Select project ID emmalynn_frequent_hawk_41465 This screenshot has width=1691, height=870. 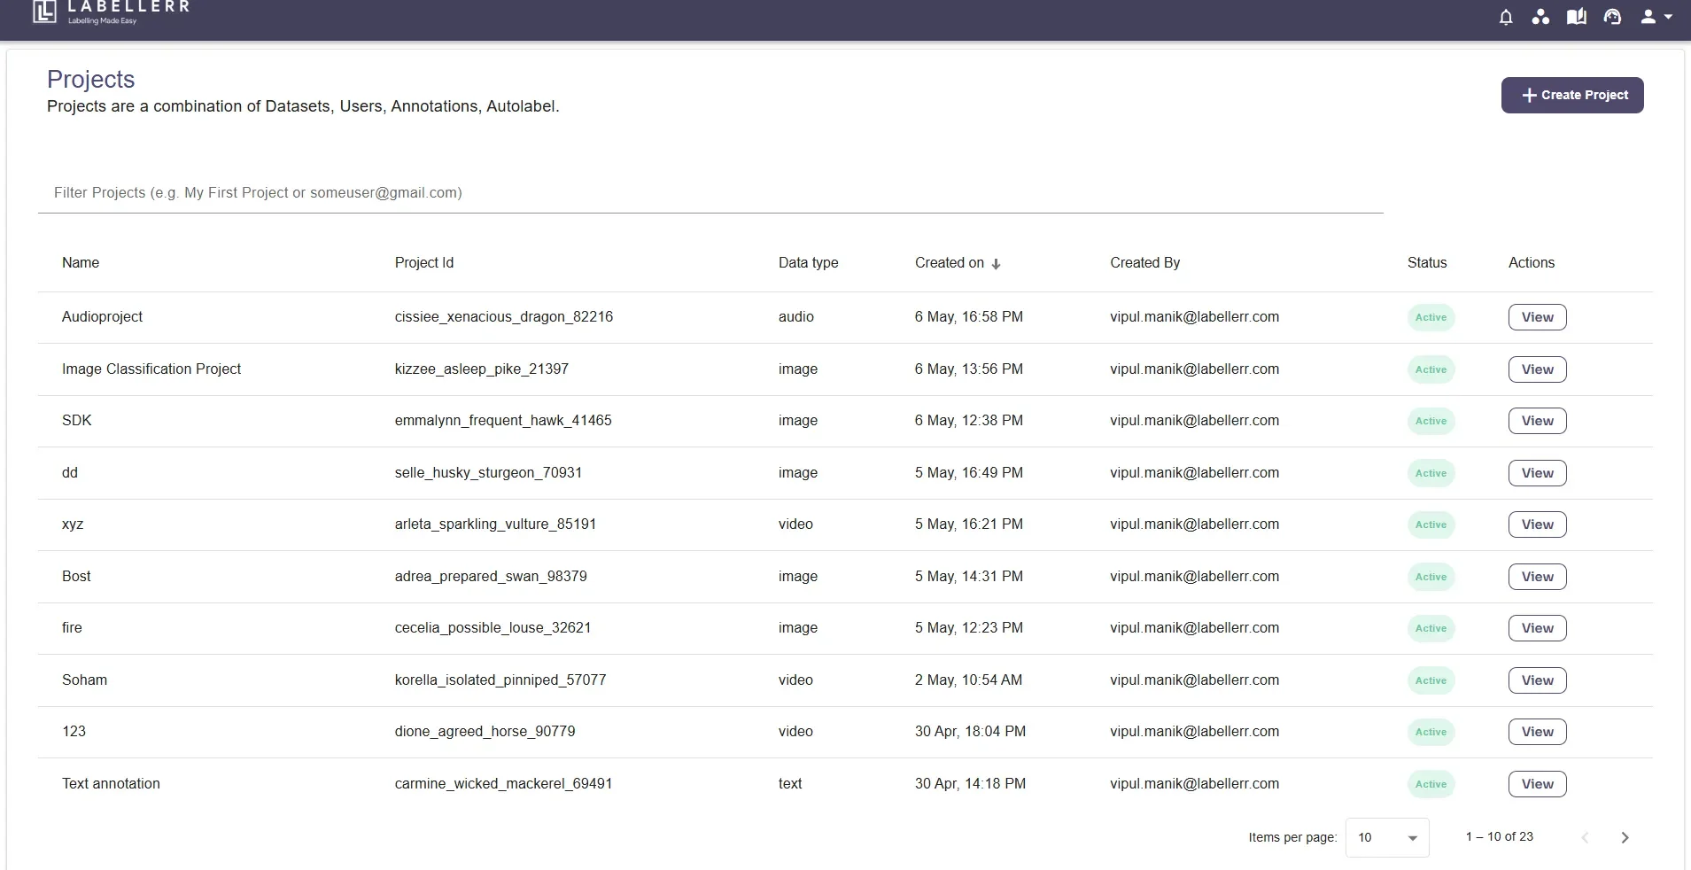click(502, 420)
